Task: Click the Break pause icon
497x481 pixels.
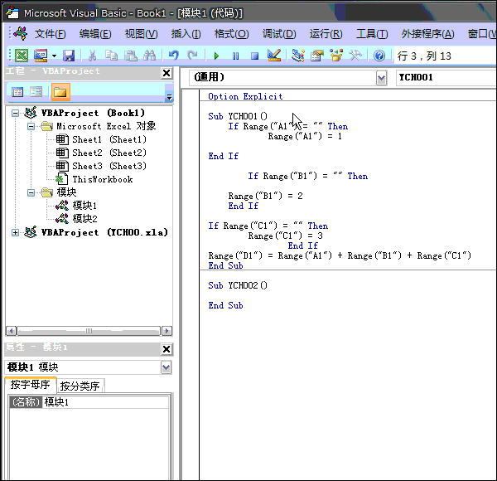Action: (x=235, y=56)
